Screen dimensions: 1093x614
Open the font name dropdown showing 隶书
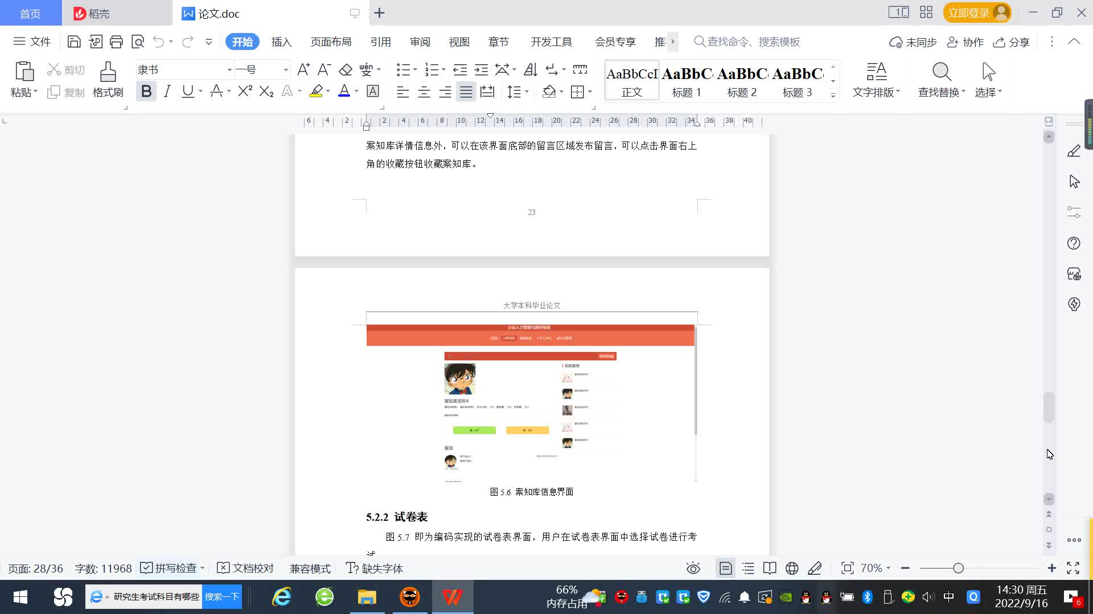[x=229, y=70]
